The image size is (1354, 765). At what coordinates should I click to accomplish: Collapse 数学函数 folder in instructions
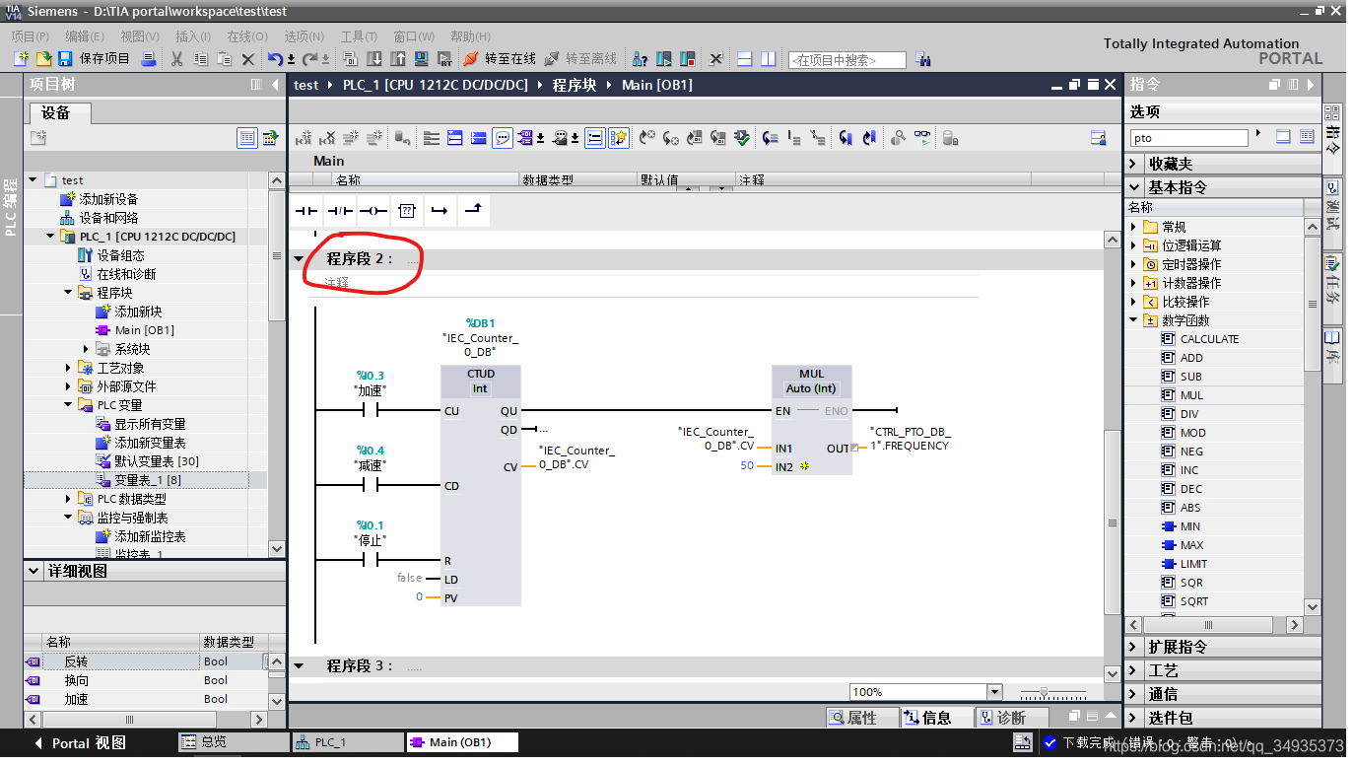click(1134, 320)
